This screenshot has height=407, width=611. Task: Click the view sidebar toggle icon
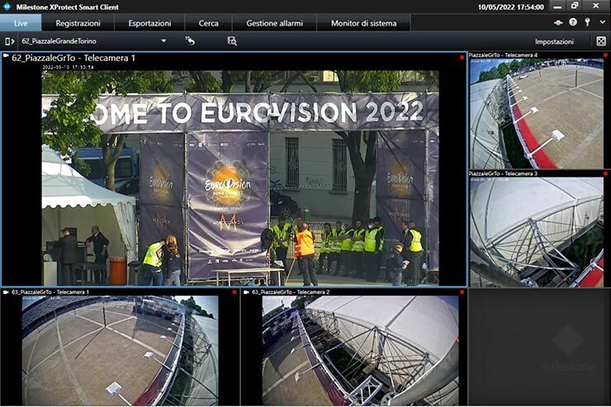pyautogui.click(x=10, y=40)
